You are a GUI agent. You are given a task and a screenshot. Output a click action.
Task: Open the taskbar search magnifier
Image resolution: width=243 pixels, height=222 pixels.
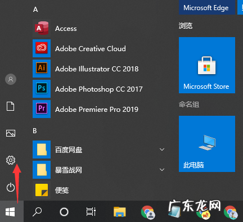[37, 212]
